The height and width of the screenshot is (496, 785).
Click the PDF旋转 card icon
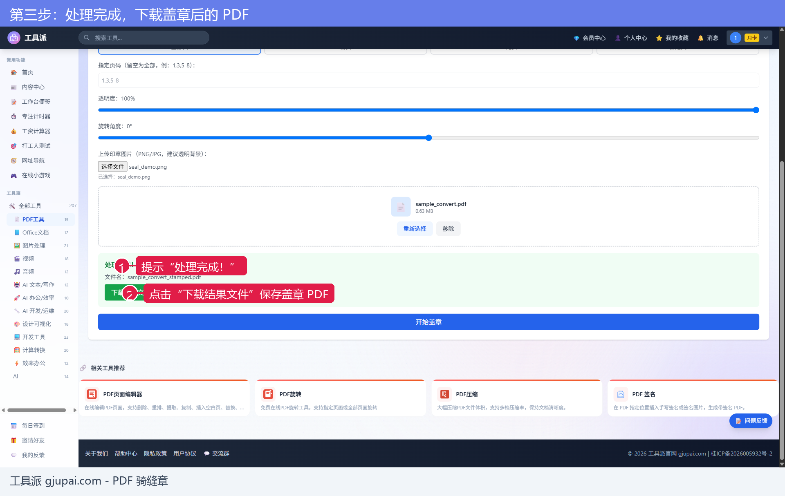tap(268, 394)
